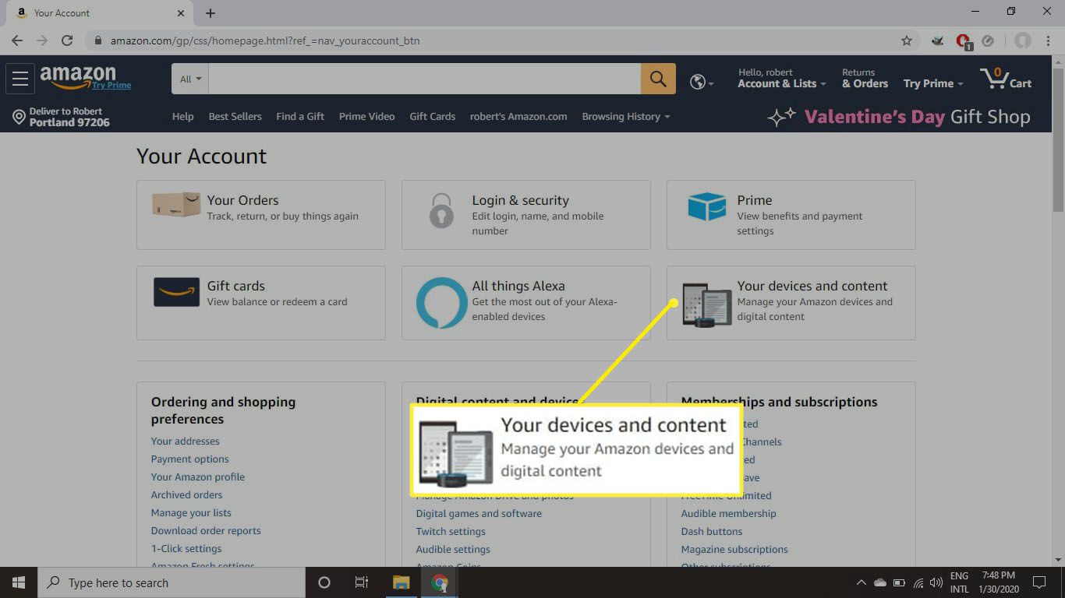
Task: Open Task View on the taskbar
Action: tap(362, 582)
